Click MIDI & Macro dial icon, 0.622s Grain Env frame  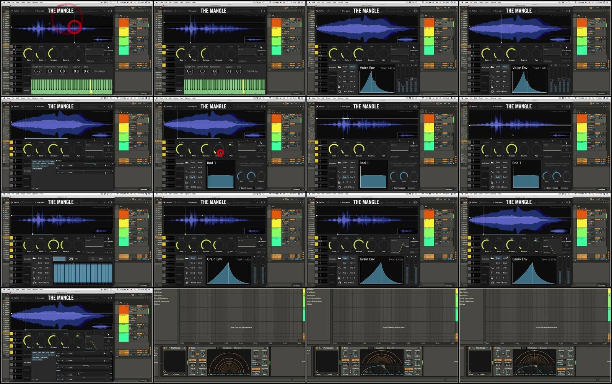493,283
